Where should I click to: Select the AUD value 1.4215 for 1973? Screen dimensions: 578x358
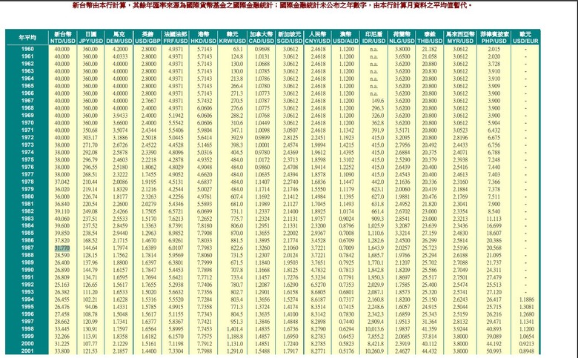pos(347,145)
